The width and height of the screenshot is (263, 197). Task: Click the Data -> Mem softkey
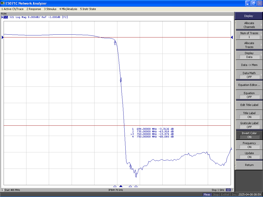pyautogui.click(x=249, y=65)
